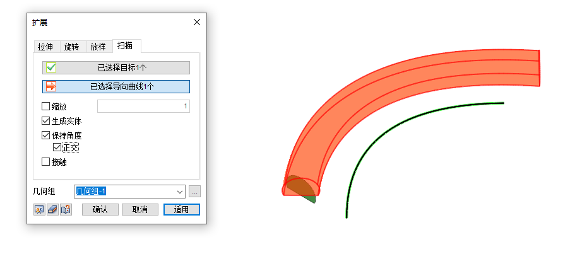The width and height of the screenshot is (587, 259).
Task: Click the 几何组-1 combo box text
Action: 92,192
